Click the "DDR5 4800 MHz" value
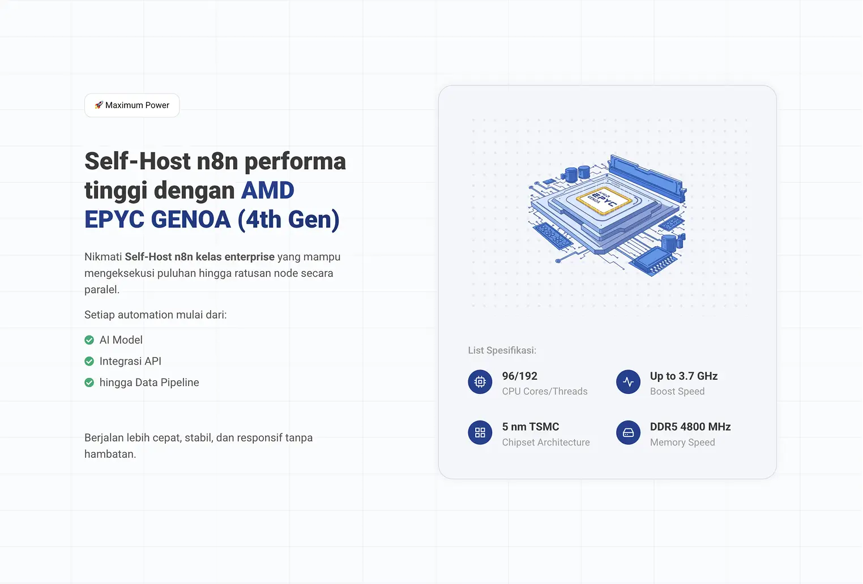Viewport: 863px width, 584px height. click(690, 427)
